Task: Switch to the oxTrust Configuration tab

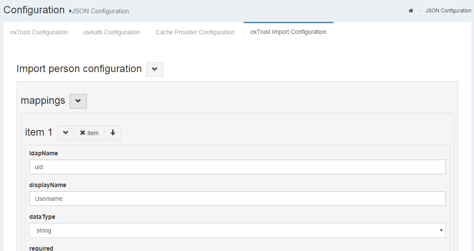Action: [x=39, y=32]
